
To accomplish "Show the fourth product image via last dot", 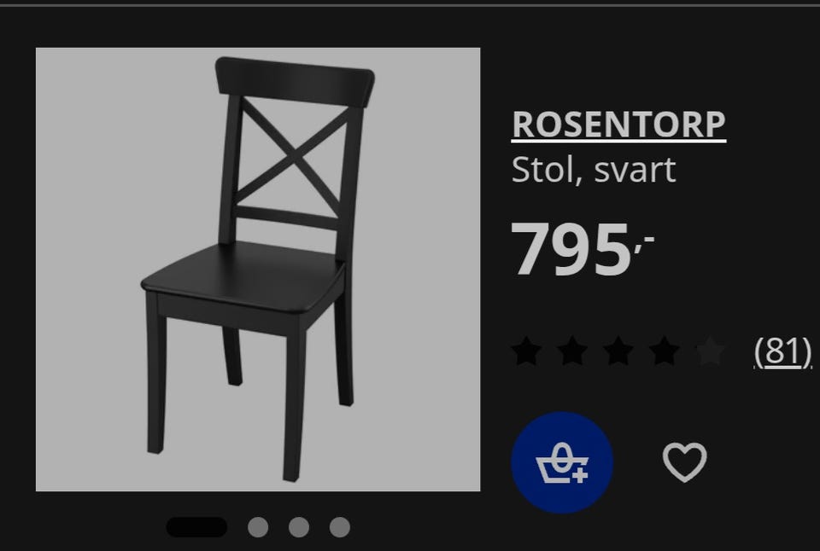I will point(339,527).
